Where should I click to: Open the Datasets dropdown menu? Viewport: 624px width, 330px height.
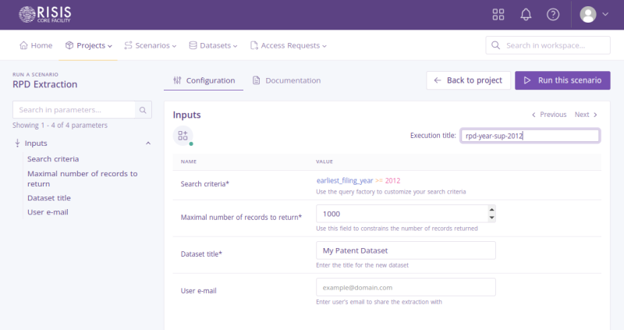click(x=214, y=45)
